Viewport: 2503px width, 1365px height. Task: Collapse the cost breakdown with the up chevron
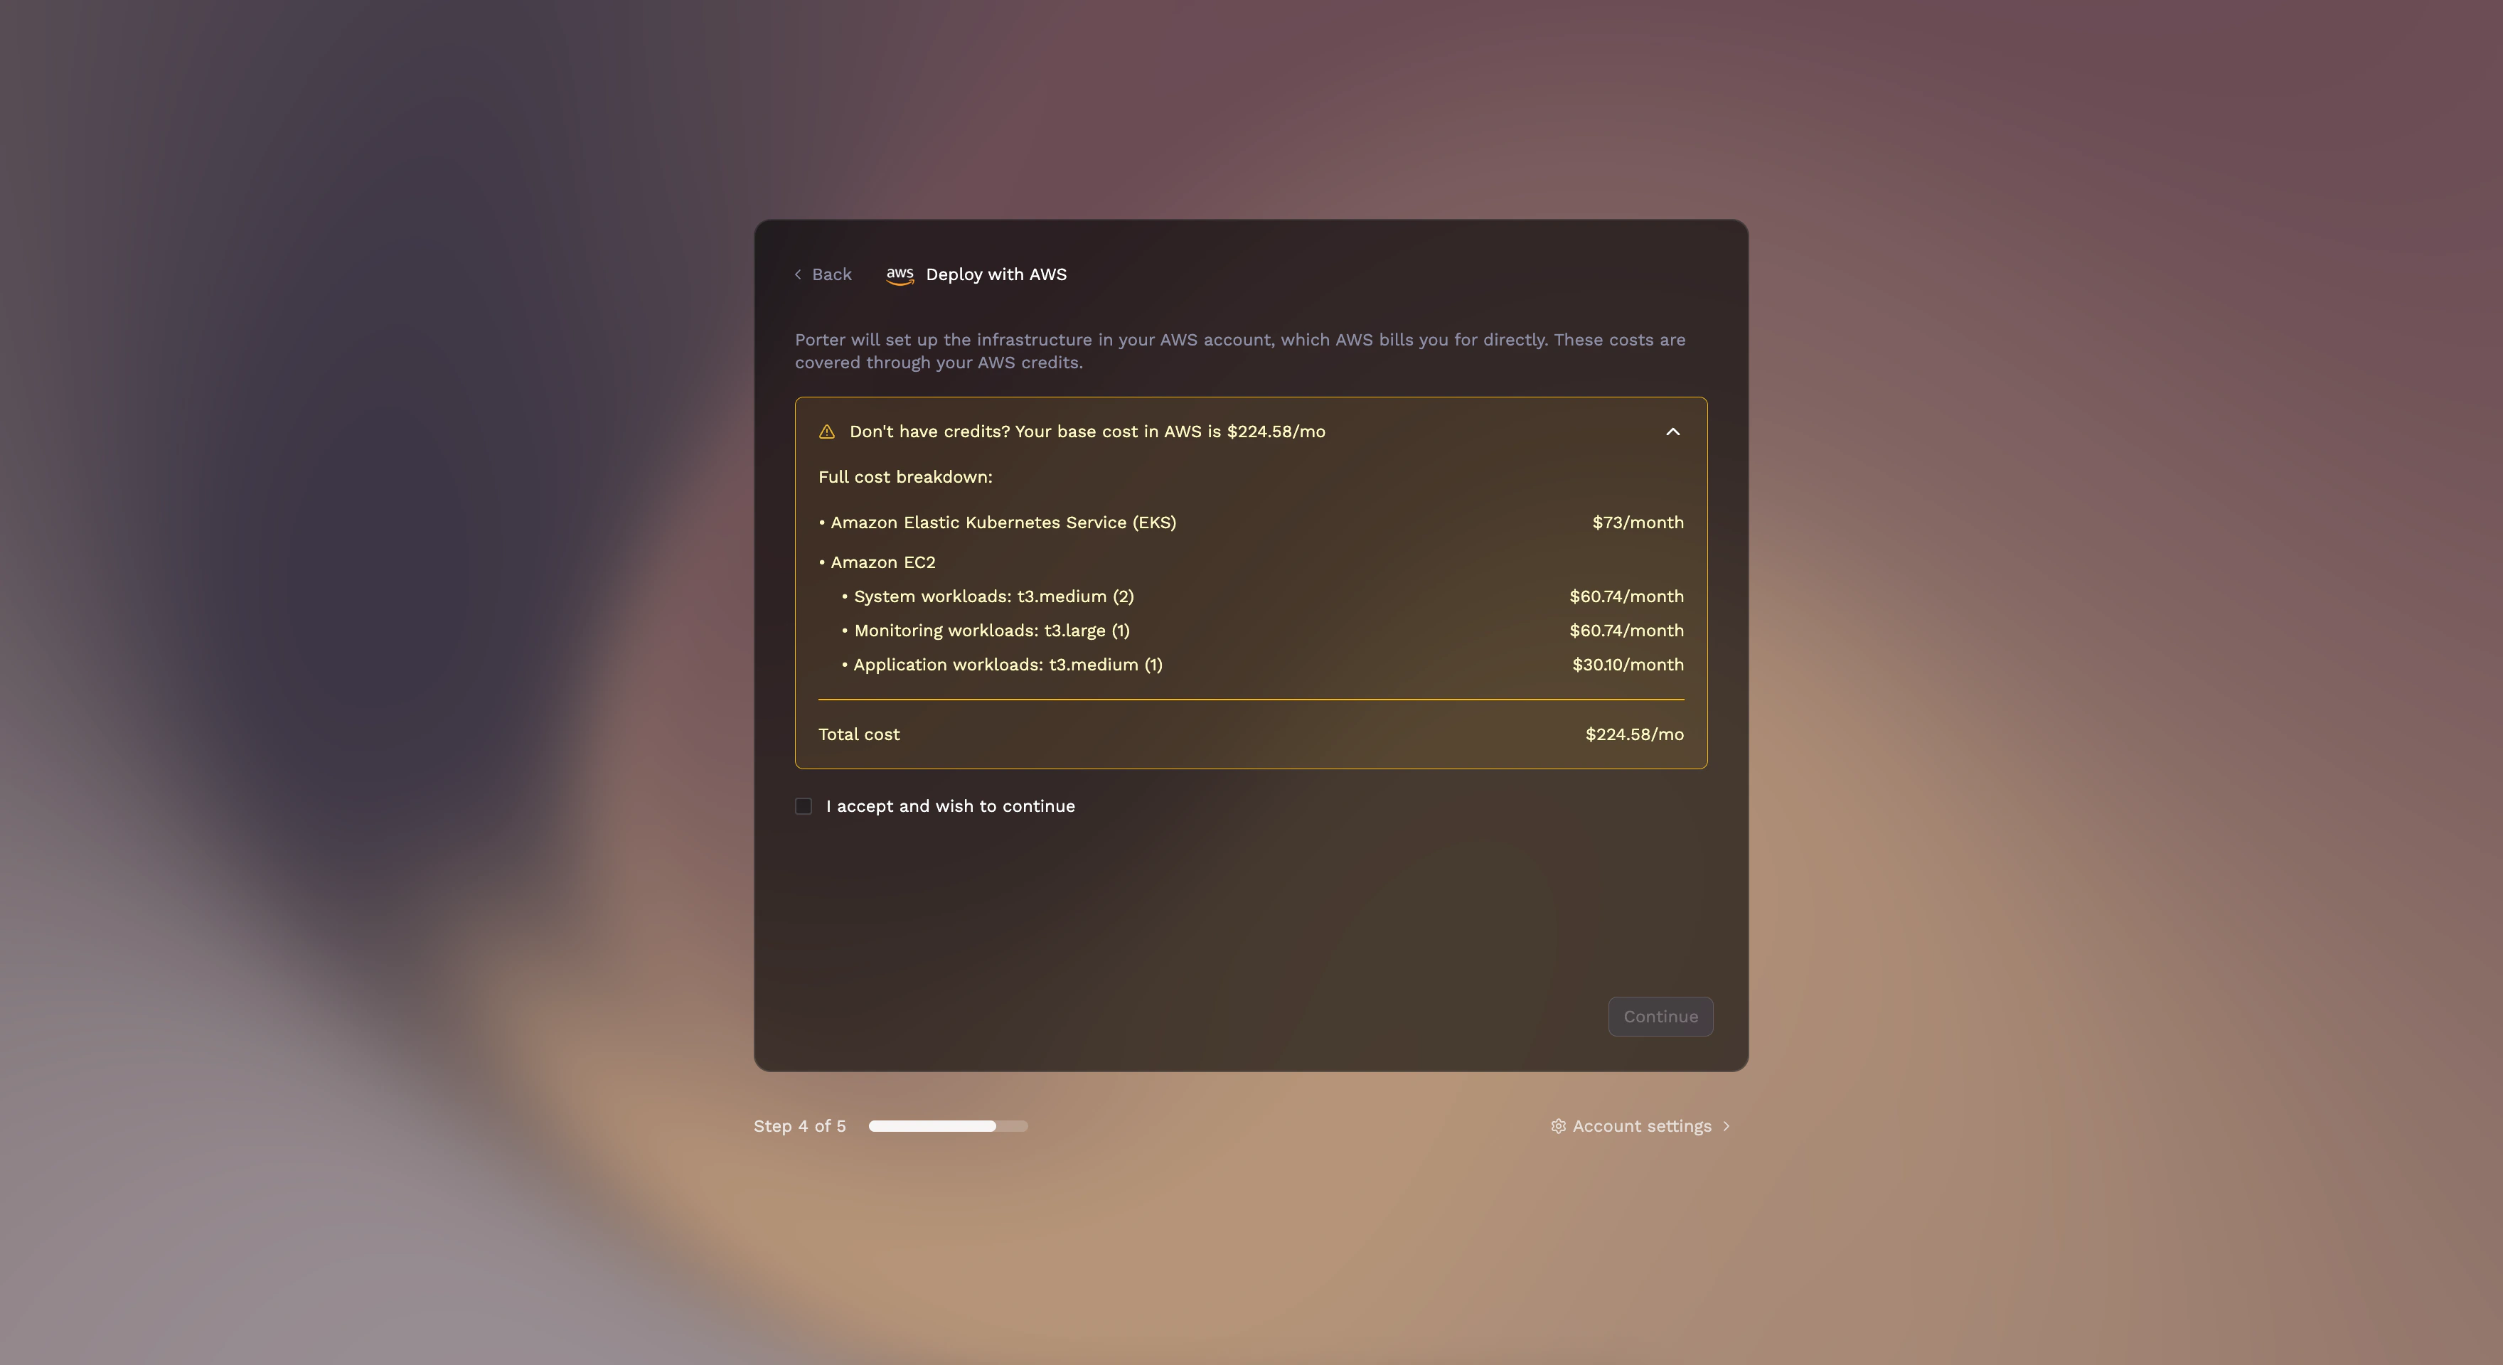[1673, 432]
